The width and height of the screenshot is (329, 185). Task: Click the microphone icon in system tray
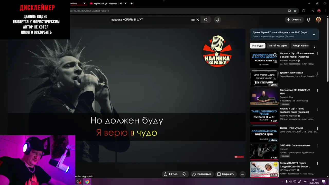(287, 182)
